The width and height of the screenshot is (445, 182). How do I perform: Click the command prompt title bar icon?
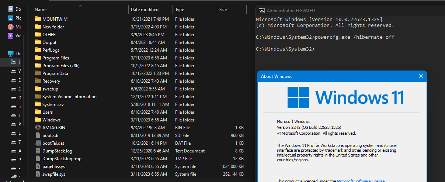[x=261, y=11]
